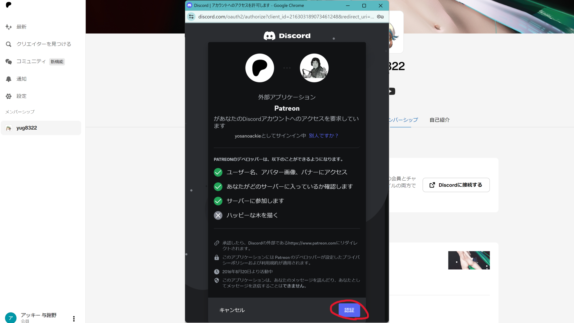Click the Discordに接続する button
The width and height of the screenshot is (574, 323).
(456, 185)
